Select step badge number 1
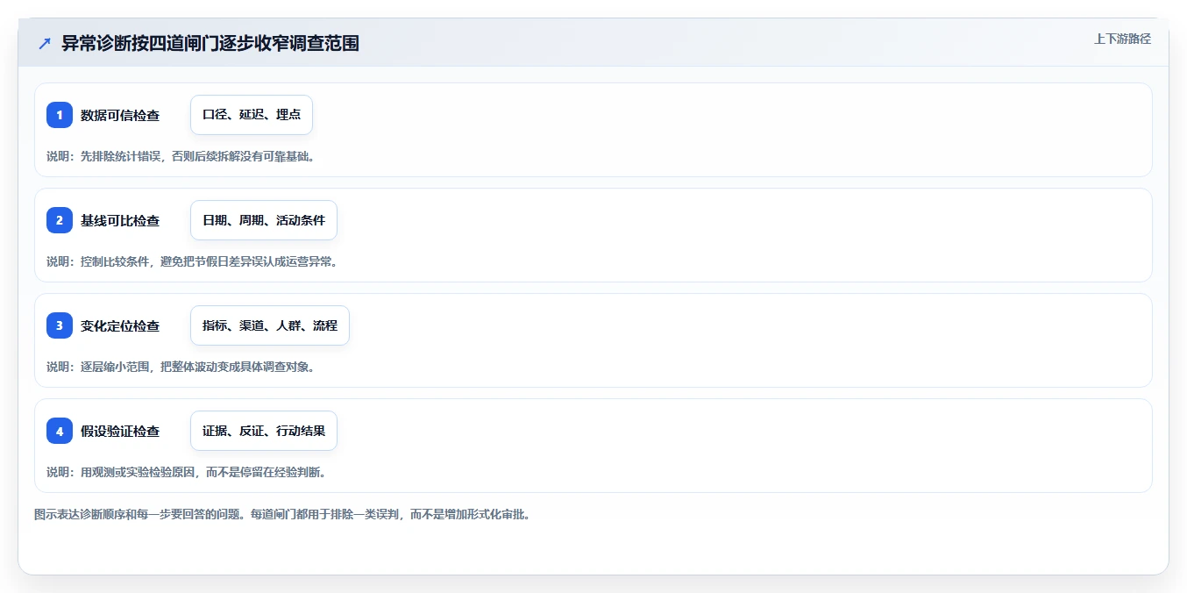1187x593 pixels. (x=60, y=115)
